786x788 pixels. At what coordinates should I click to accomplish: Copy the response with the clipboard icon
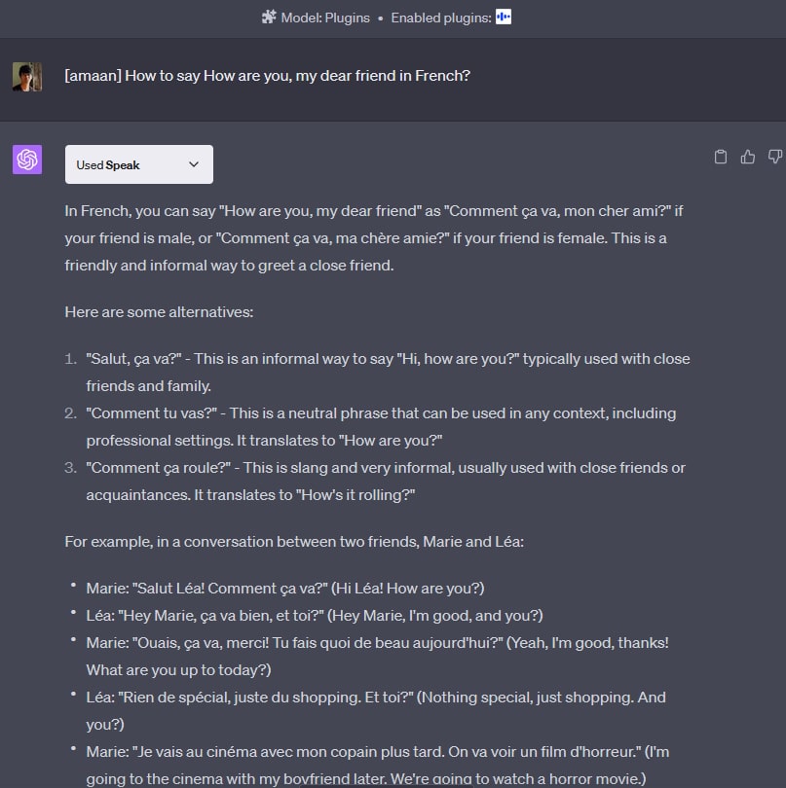point(721,157)
